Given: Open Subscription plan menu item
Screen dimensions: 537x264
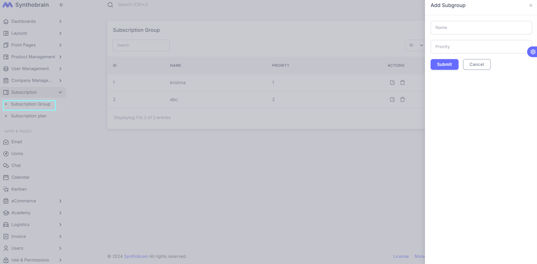Looking at the screenshot, I should tap(29, 116).
